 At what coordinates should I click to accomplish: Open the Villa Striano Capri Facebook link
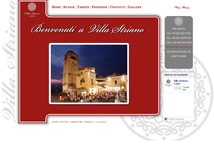pos(181,82)
